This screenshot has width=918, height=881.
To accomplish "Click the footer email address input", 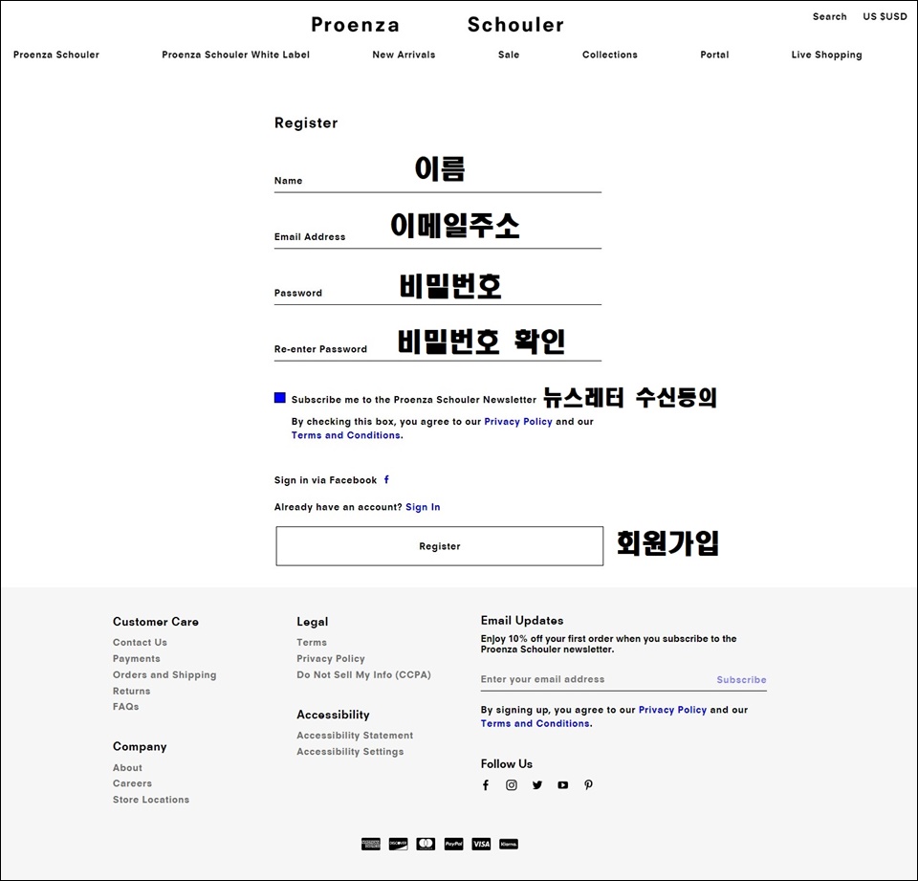I will click(594, 679).
